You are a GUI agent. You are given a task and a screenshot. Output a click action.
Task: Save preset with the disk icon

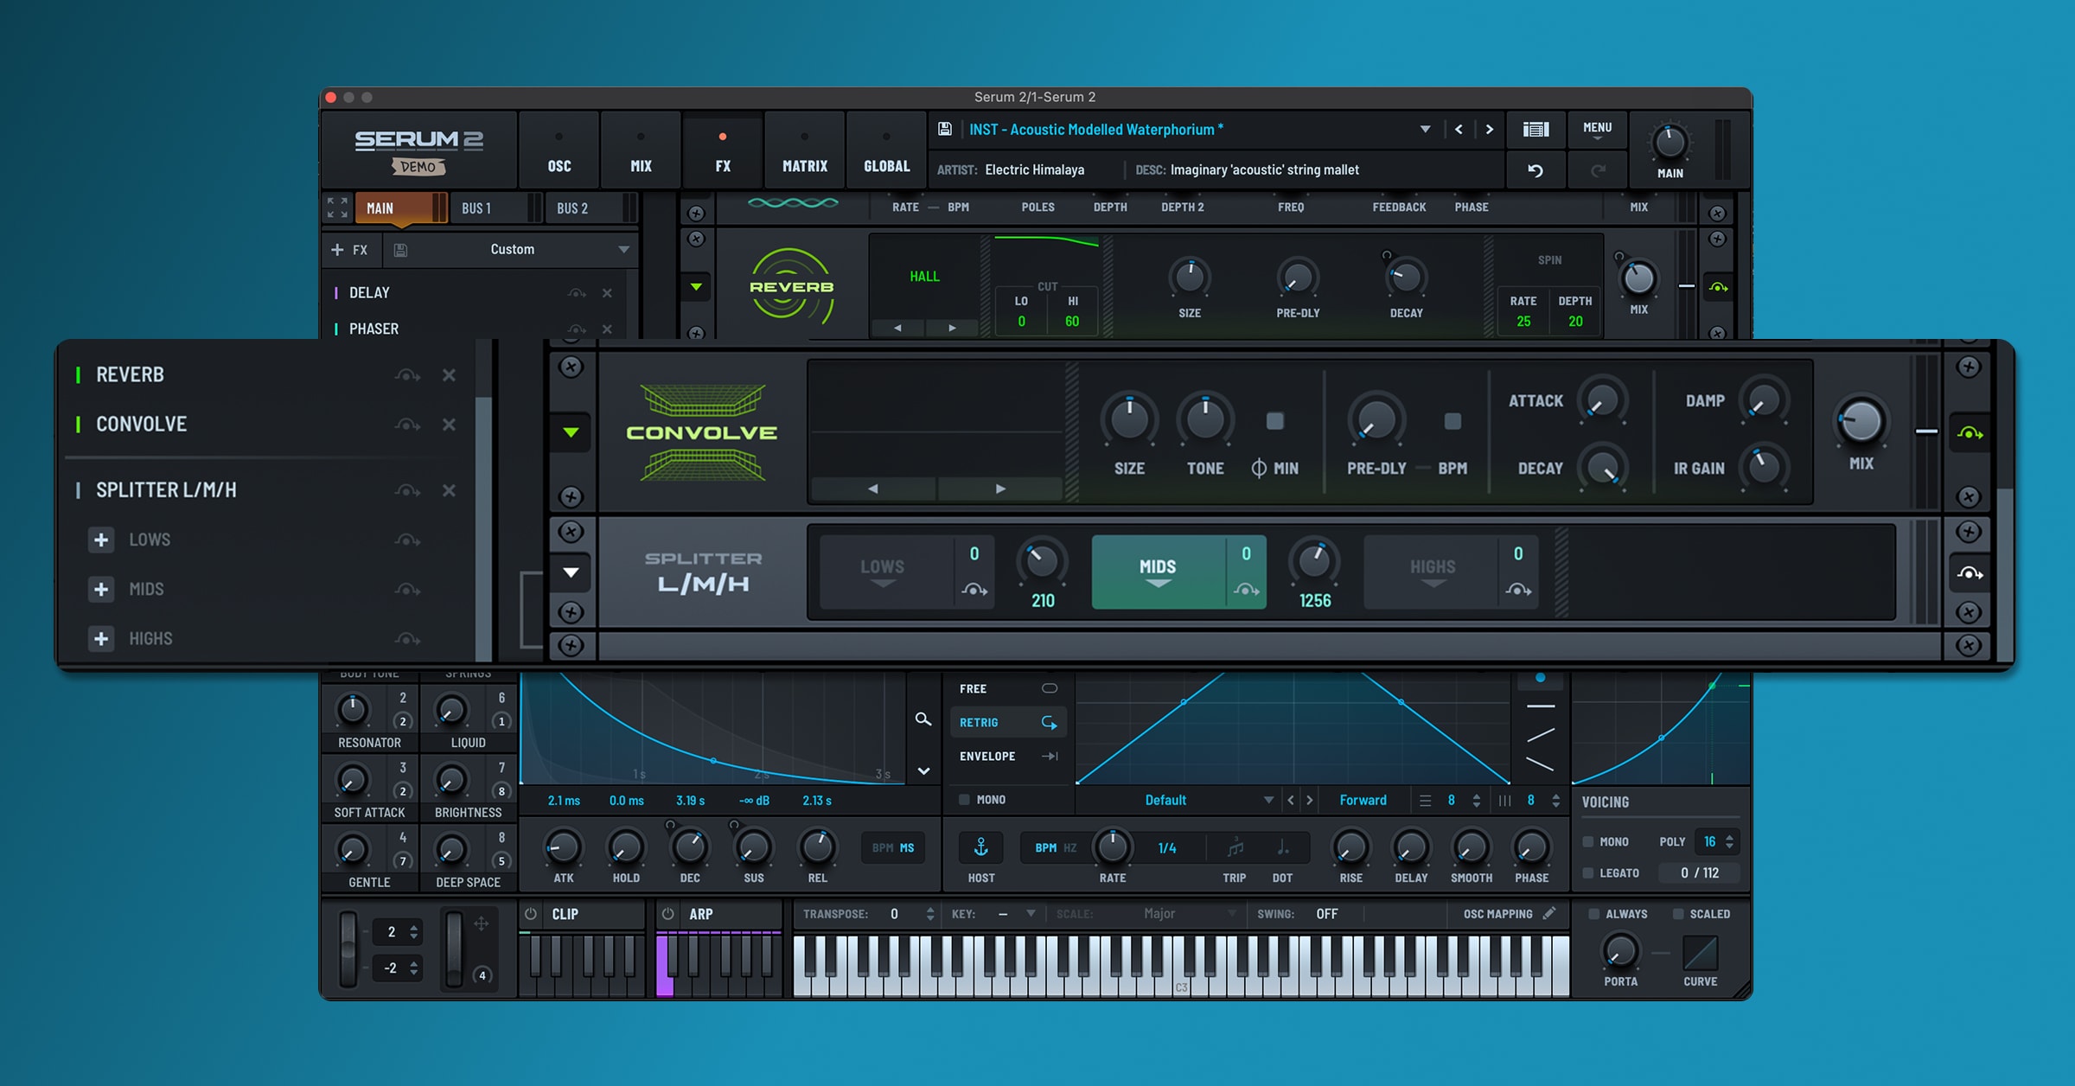click(x=945, y=129)
